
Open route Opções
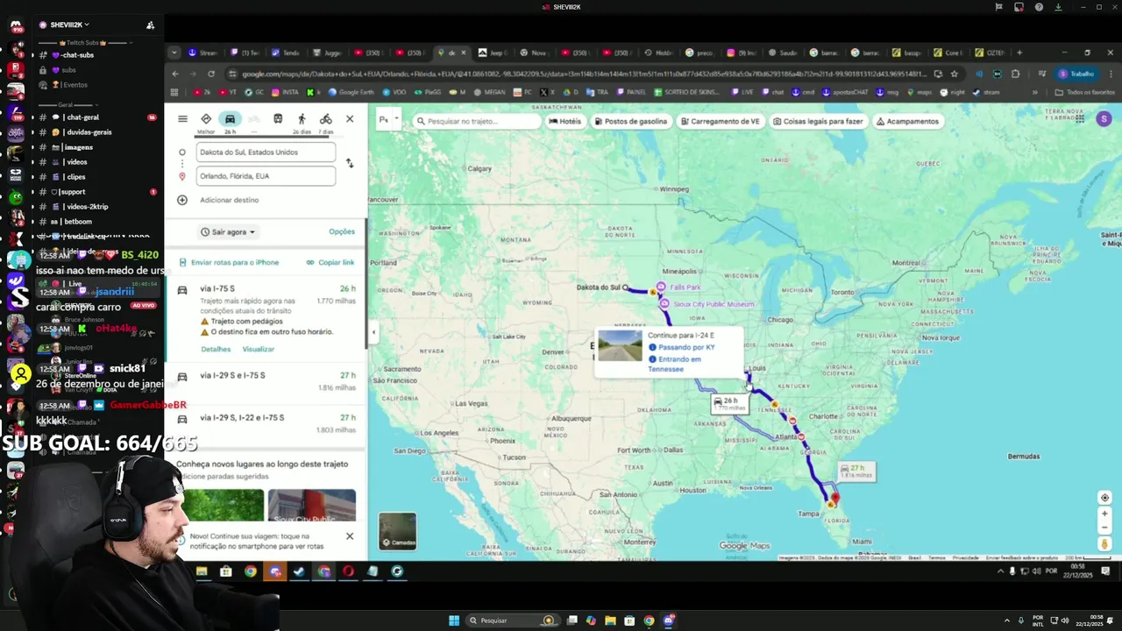click(x=342, y=231)
